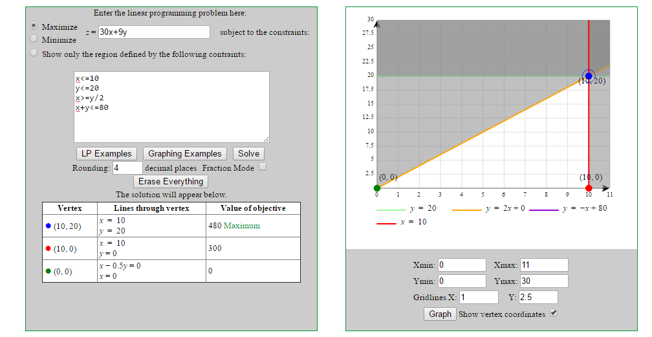This screenshot has height=337, width=652.
Task: Click the green vertex dot at origin
Action: (x=377, y=188)
